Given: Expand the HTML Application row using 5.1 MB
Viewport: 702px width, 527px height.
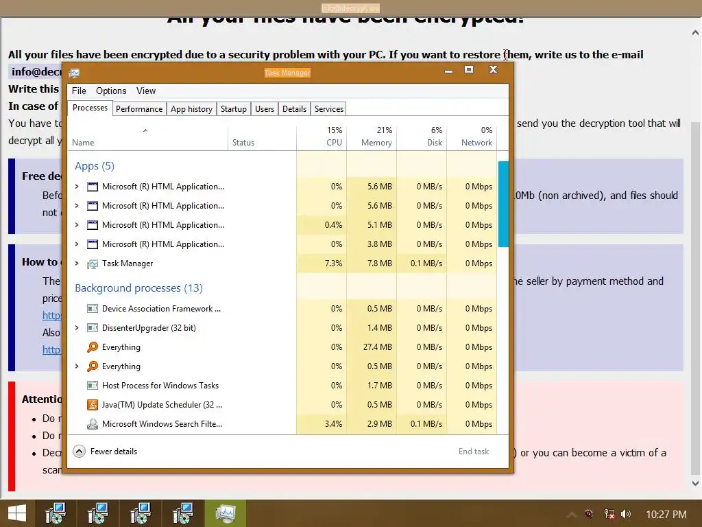Looking at the screenshot, I should (x=77, y=225).
